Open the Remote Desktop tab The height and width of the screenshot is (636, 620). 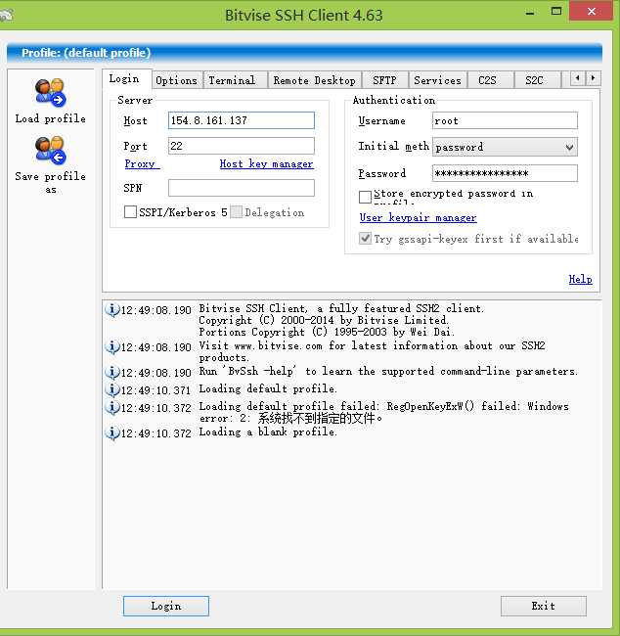[315, 80]
